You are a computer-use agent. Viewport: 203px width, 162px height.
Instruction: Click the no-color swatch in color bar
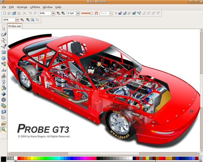(12, 158)
